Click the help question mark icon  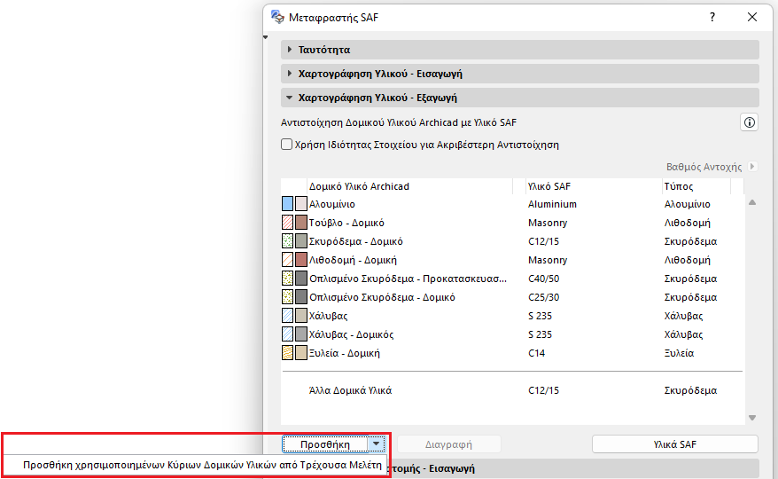[x=712, y=18]
